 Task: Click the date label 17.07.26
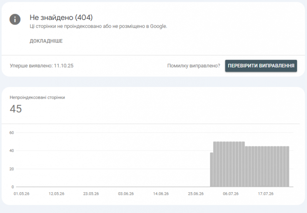(x=266, y=193)
